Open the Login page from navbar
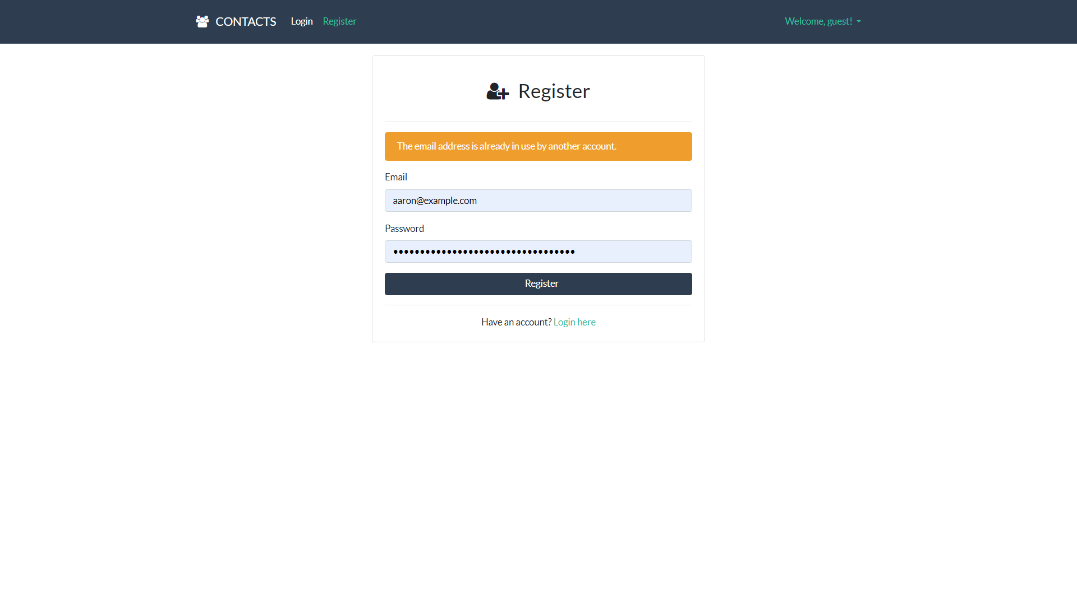The image size is (1077, 605). click(302, 21)
